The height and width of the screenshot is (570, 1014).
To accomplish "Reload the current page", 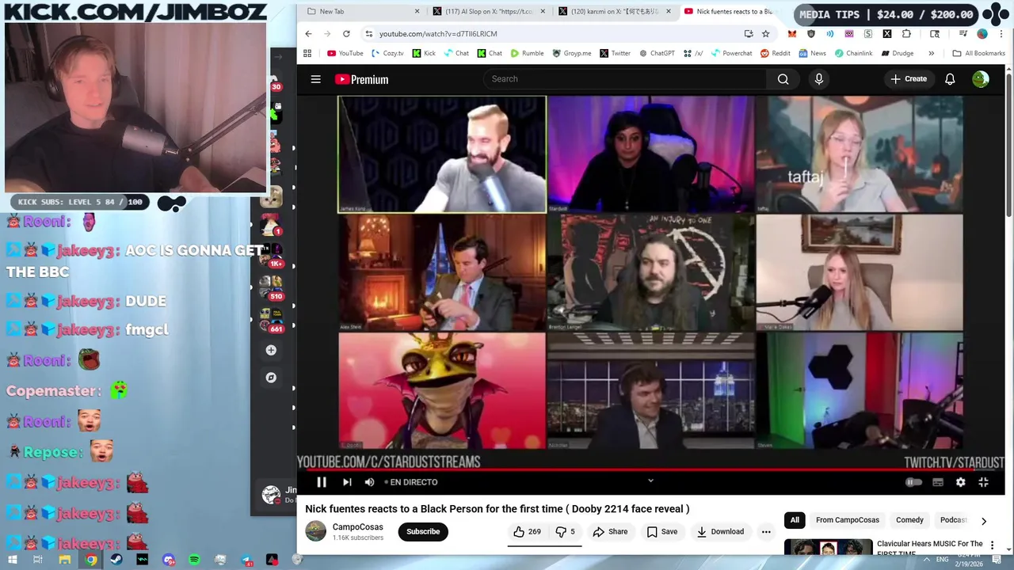I will click(x=346, y=34).
